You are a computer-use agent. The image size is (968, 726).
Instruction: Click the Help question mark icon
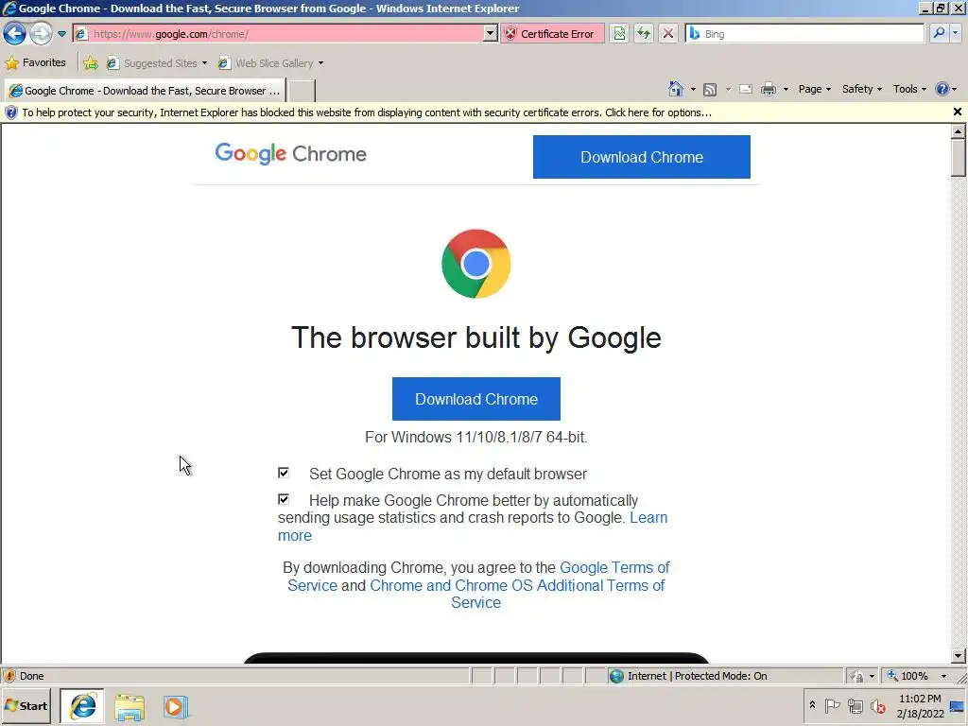click(942, 89)
